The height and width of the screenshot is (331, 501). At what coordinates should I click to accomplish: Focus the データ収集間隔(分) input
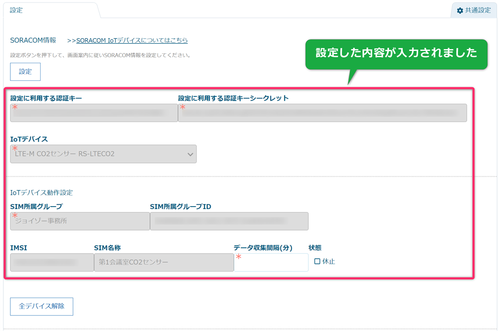tap(271, 262)
